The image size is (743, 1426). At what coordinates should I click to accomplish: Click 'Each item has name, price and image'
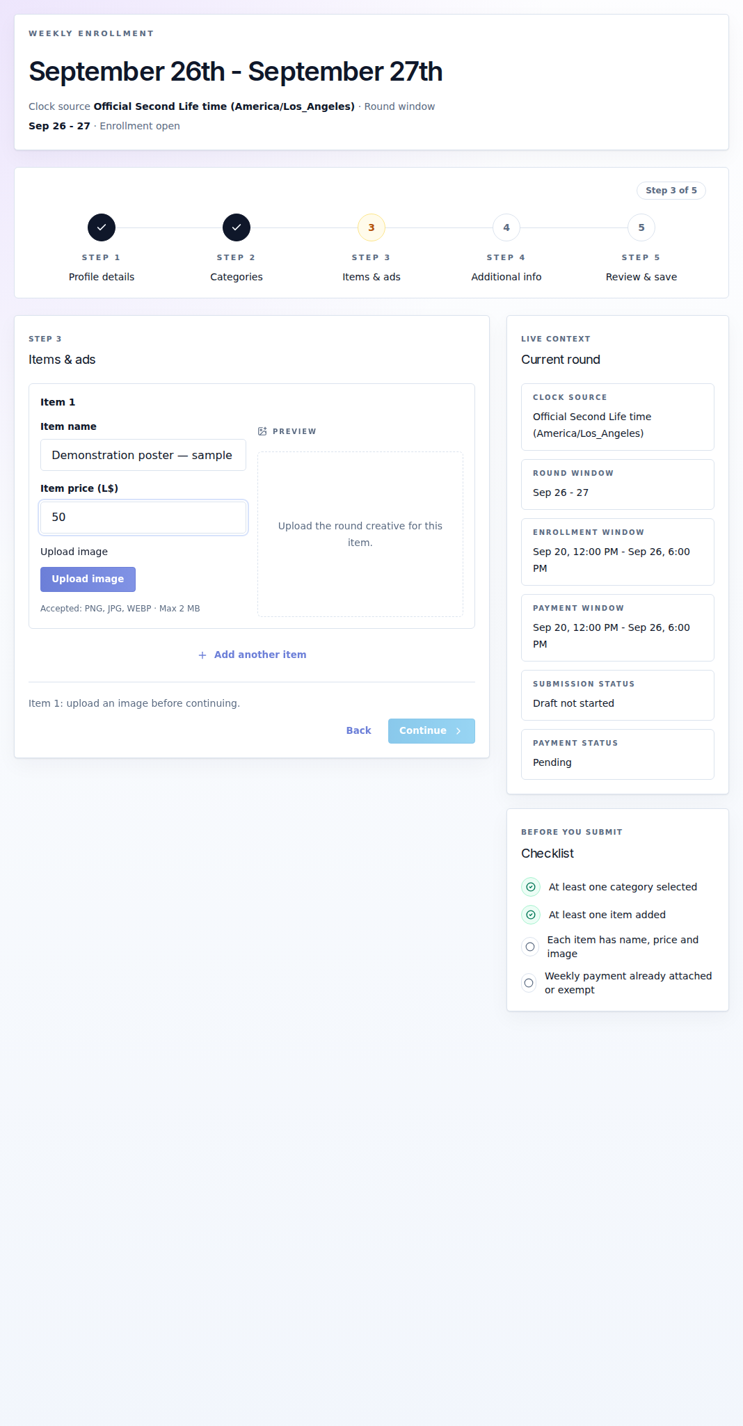pyautogui.click(x=623, y=947)
